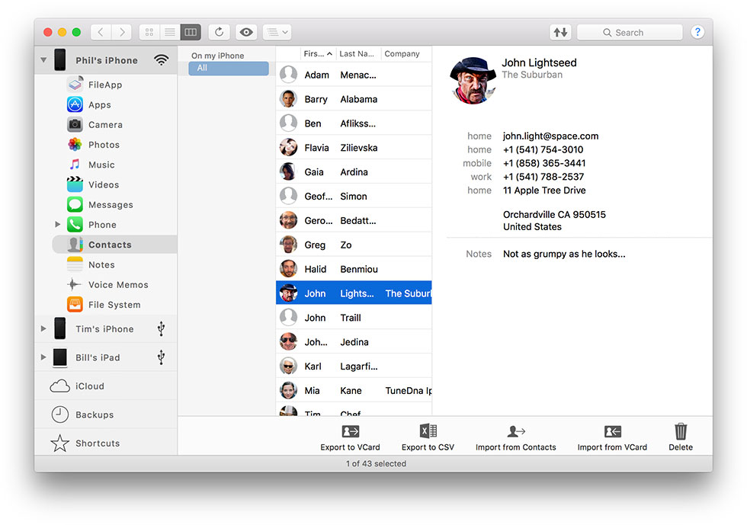
Task: Expand Bill's iPad device tree
Action: click(43, 357)
